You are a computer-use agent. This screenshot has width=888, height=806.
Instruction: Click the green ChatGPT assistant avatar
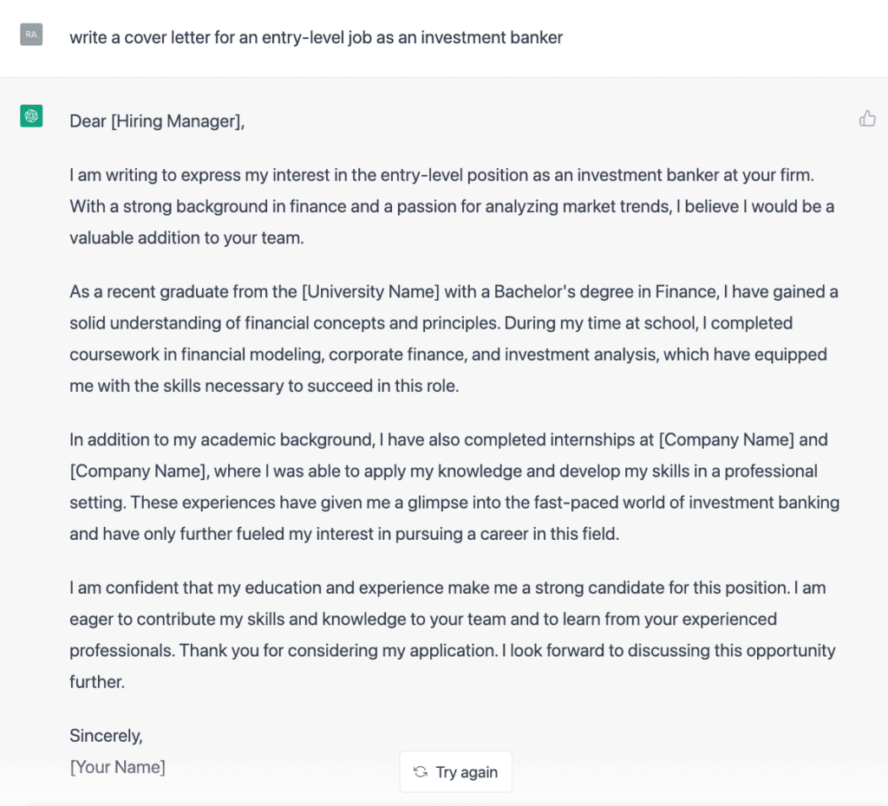(x=31, y=114)
